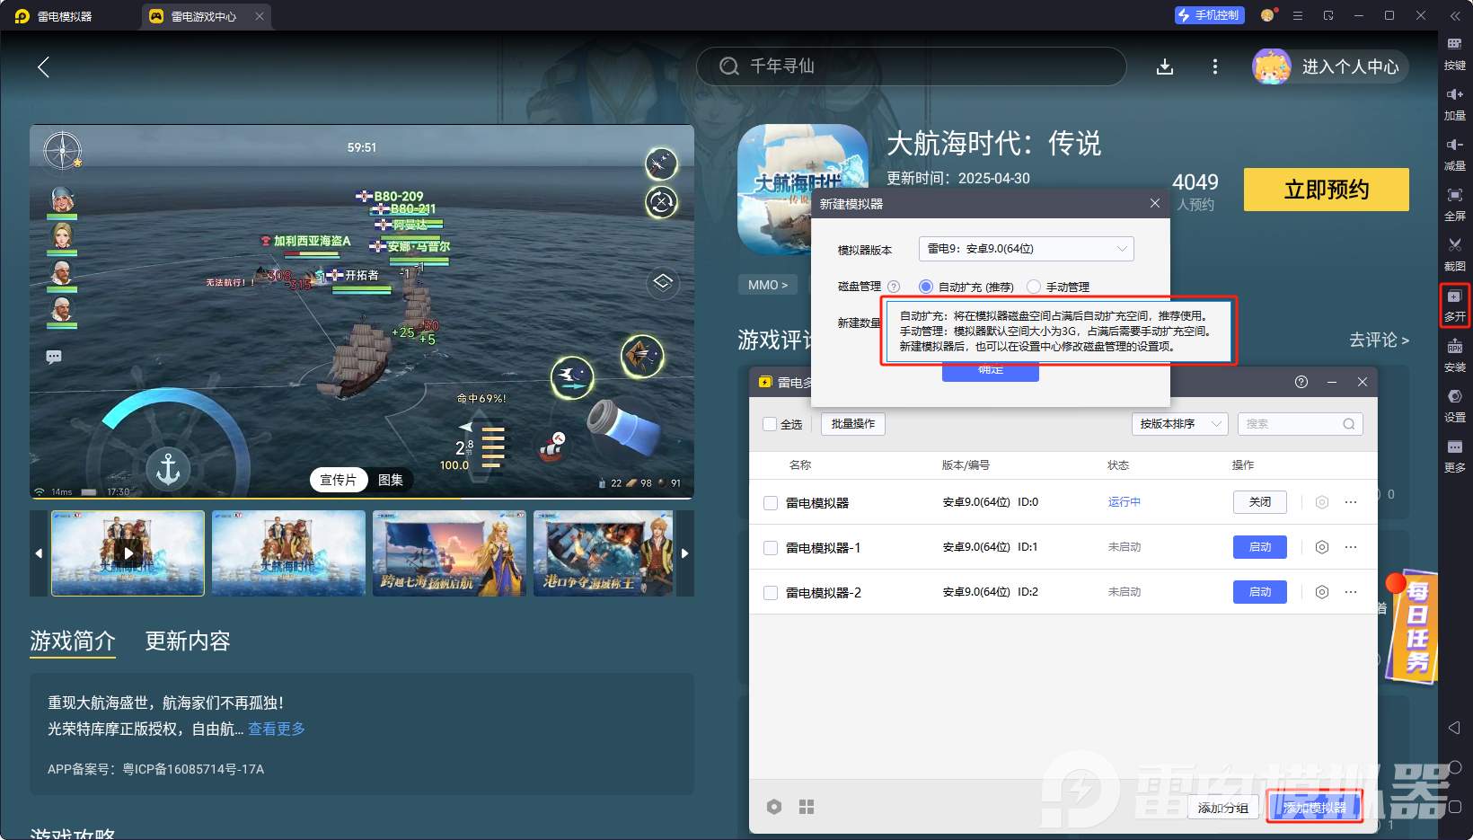Viewport: 1473px width, 840px height.
Task: Click the download icon beside search bar
Action: (1165, 66)
